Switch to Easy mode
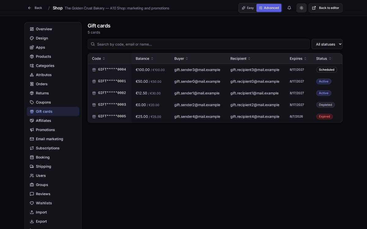The image size is (367, 229). [x=248, y=8]
